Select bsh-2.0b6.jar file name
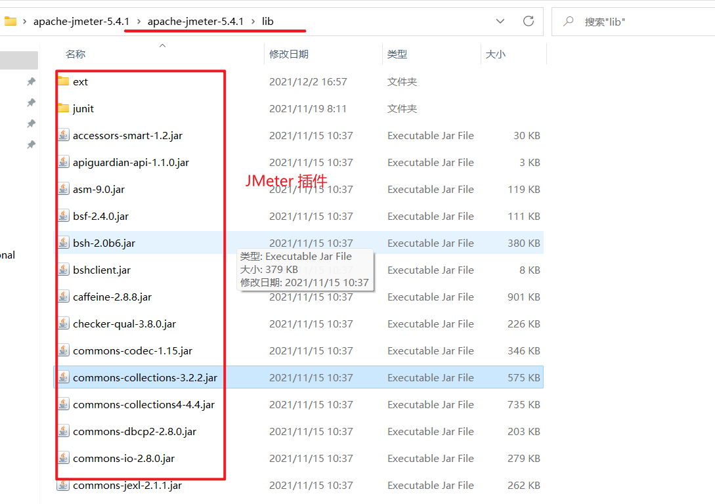Screen dimensions: 715x504 click(104, 243)
